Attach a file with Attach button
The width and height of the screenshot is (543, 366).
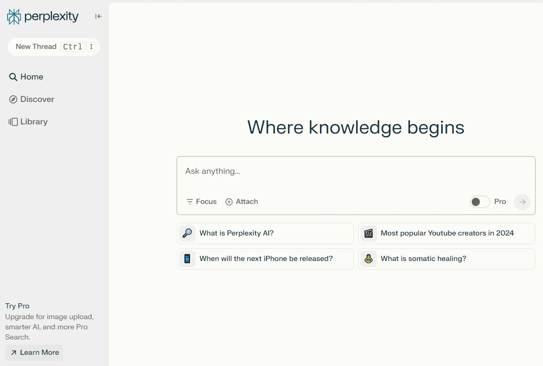pyautogui.click(x=242, y=202)
